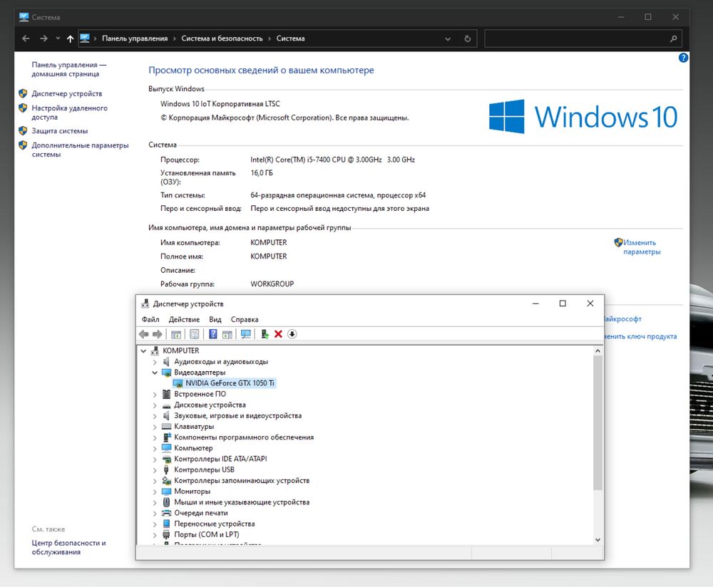Expand Клавиатуры node
Image resolution: width=713 pixels, height=587 pixels.
click(x=155, y=427)
